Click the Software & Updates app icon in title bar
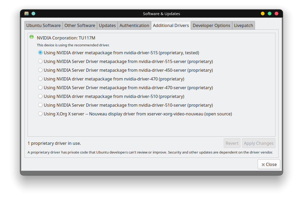 tap(27, 13)
